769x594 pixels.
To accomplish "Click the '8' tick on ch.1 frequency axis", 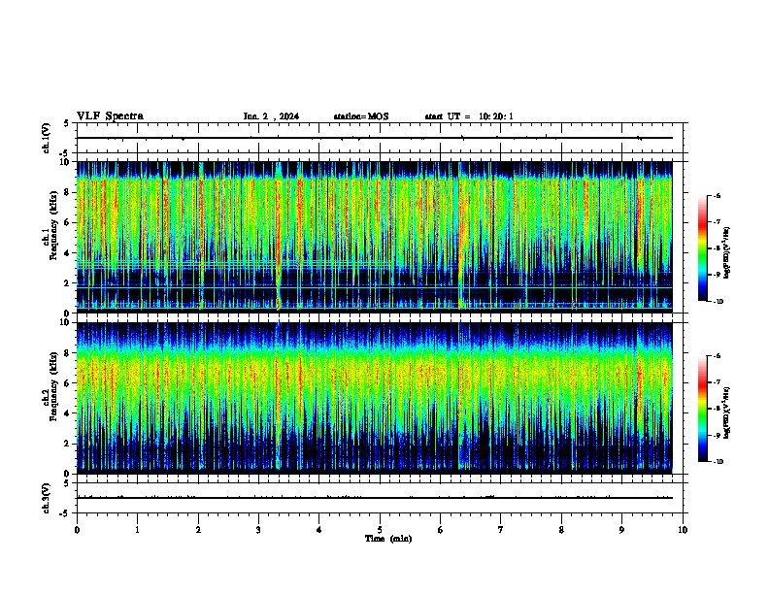I will [68, 192].
